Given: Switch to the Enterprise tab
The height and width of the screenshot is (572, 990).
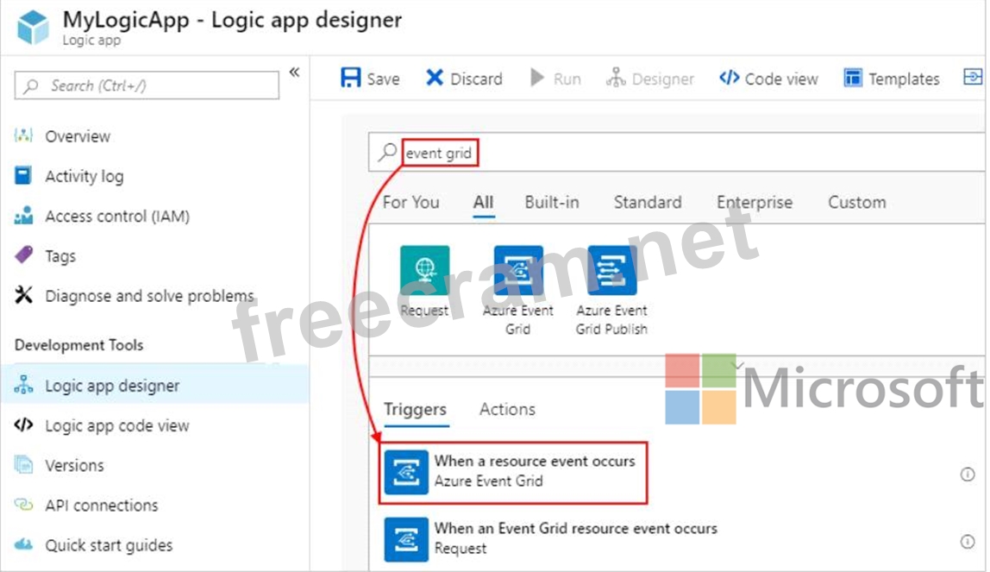Looking at the screenshot, I should click(x=754, y=202).
